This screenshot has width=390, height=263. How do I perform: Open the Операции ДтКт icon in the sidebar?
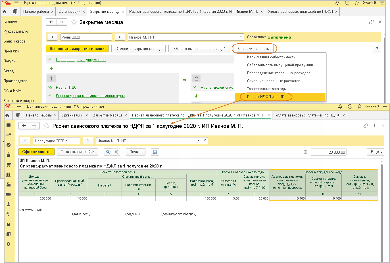[9, 214]
